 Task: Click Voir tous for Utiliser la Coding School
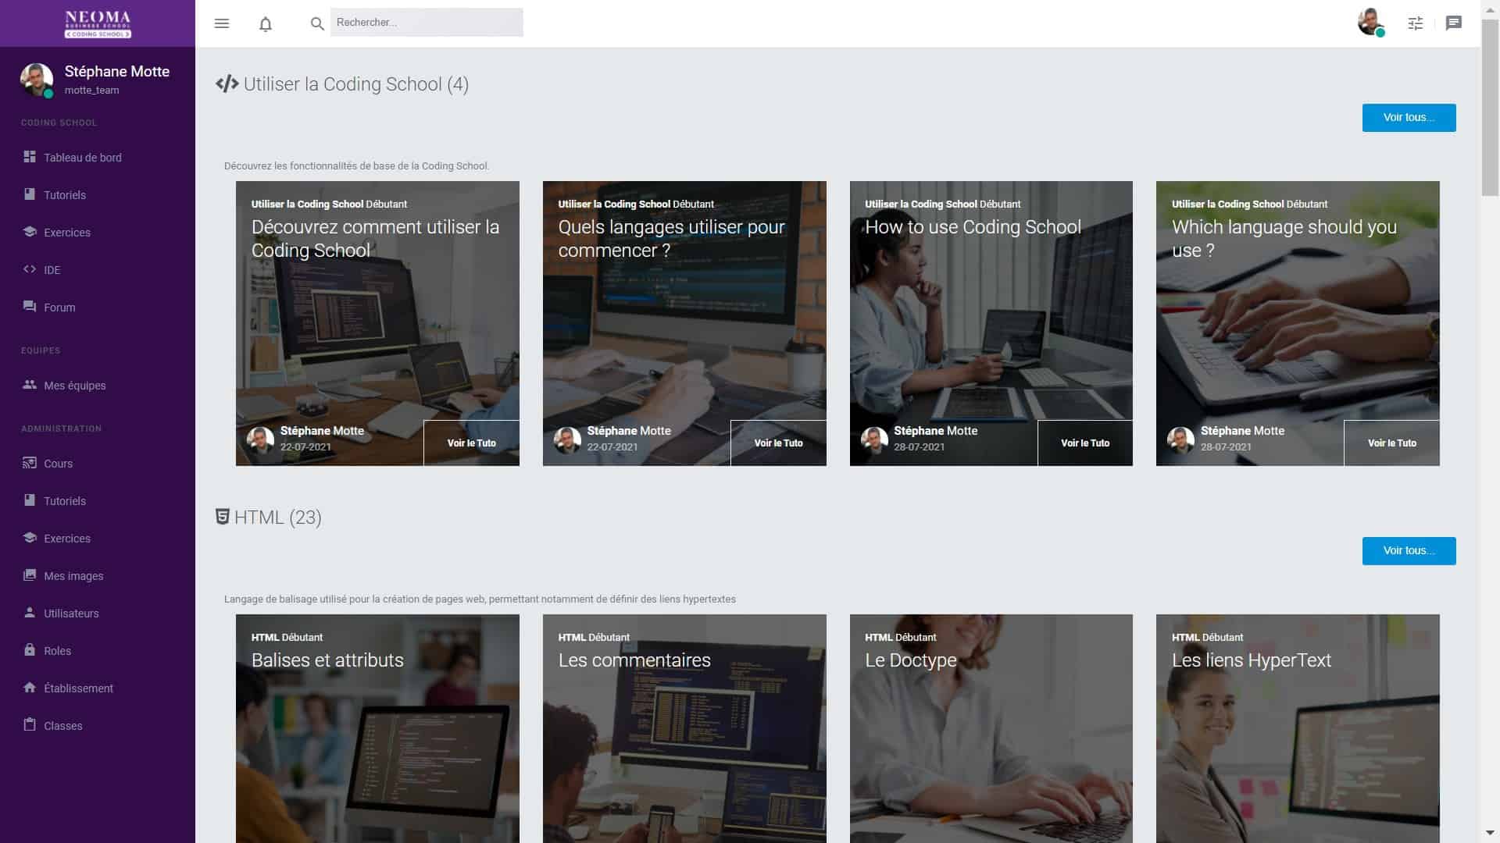(x=1409, y=118)
